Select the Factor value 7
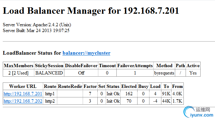The image size is (215, 120). coord(90,94)
